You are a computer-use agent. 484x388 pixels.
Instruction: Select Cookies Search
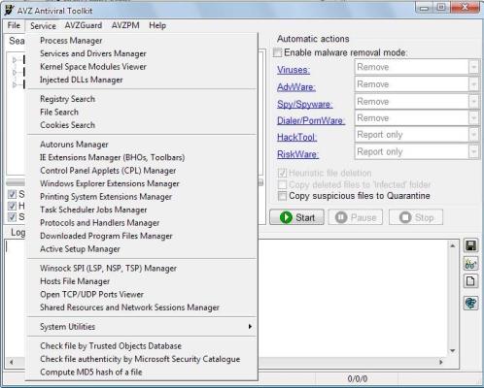[x=142, y=125]
